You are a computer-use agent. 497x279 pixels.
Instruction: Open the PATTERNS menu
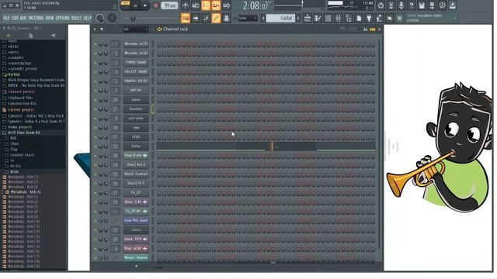(x=36, y=19)
